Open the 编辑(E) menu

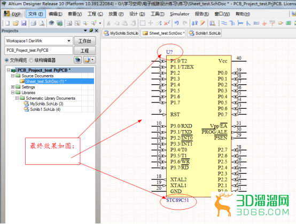(x=56, y=14)
